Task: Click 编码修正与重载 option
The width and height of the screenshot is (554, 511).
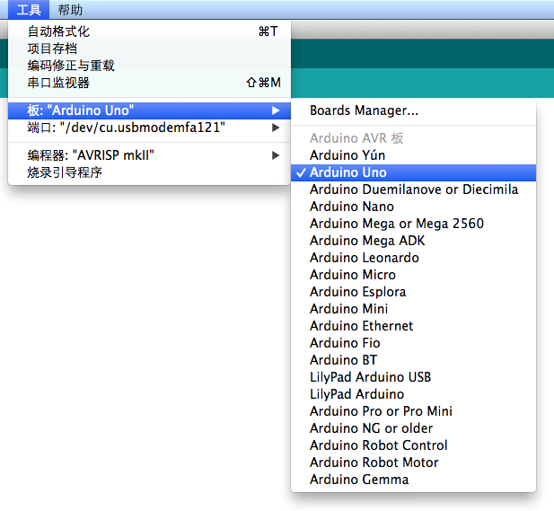Action: (x=71, y=66)
